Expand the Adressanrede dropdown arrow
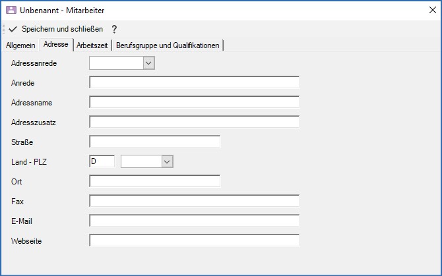Viewport: 442px width, 276px height. click(148, 63)
